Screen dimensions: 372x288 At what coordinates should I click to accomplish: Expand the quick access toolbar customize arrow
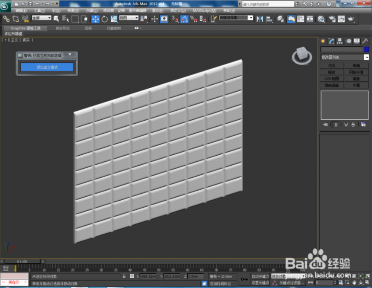pyautogui.click(x=57, y=3)
